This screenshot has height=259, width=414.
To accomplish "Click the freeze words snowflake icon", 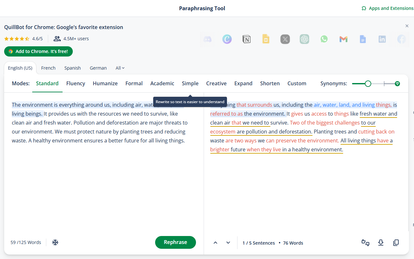I will (x=55, y=242).
